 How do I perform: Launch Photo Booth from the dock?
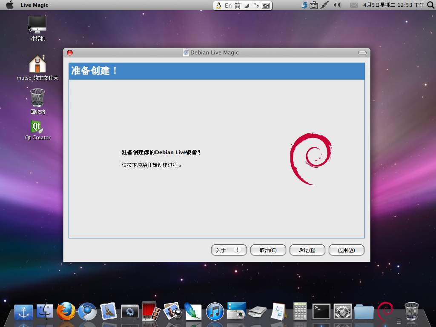tap(151, 311)
